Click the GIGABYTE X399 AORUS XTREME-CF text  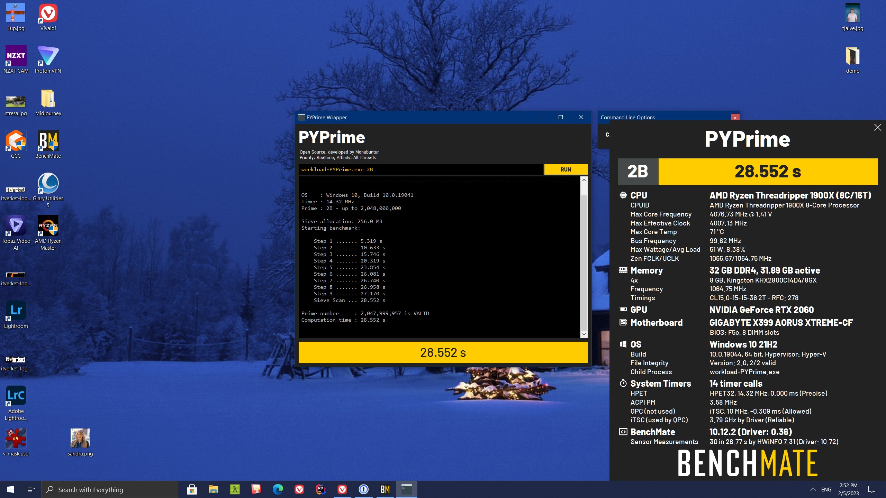click(781, 323)
